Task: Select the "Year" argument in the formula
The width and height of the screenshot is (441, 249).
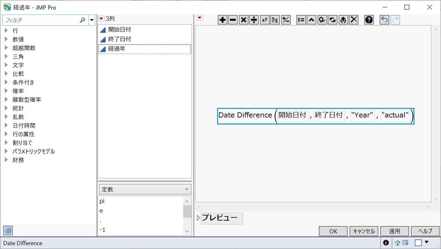Action: (x=362, y=115)
